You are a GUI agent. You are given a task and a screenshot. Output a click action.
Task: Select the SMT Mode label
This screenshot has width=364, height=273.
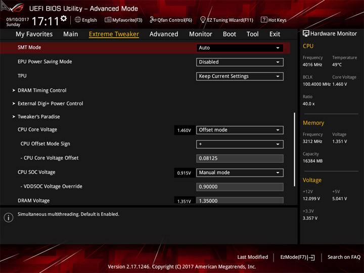coord(29,48)
